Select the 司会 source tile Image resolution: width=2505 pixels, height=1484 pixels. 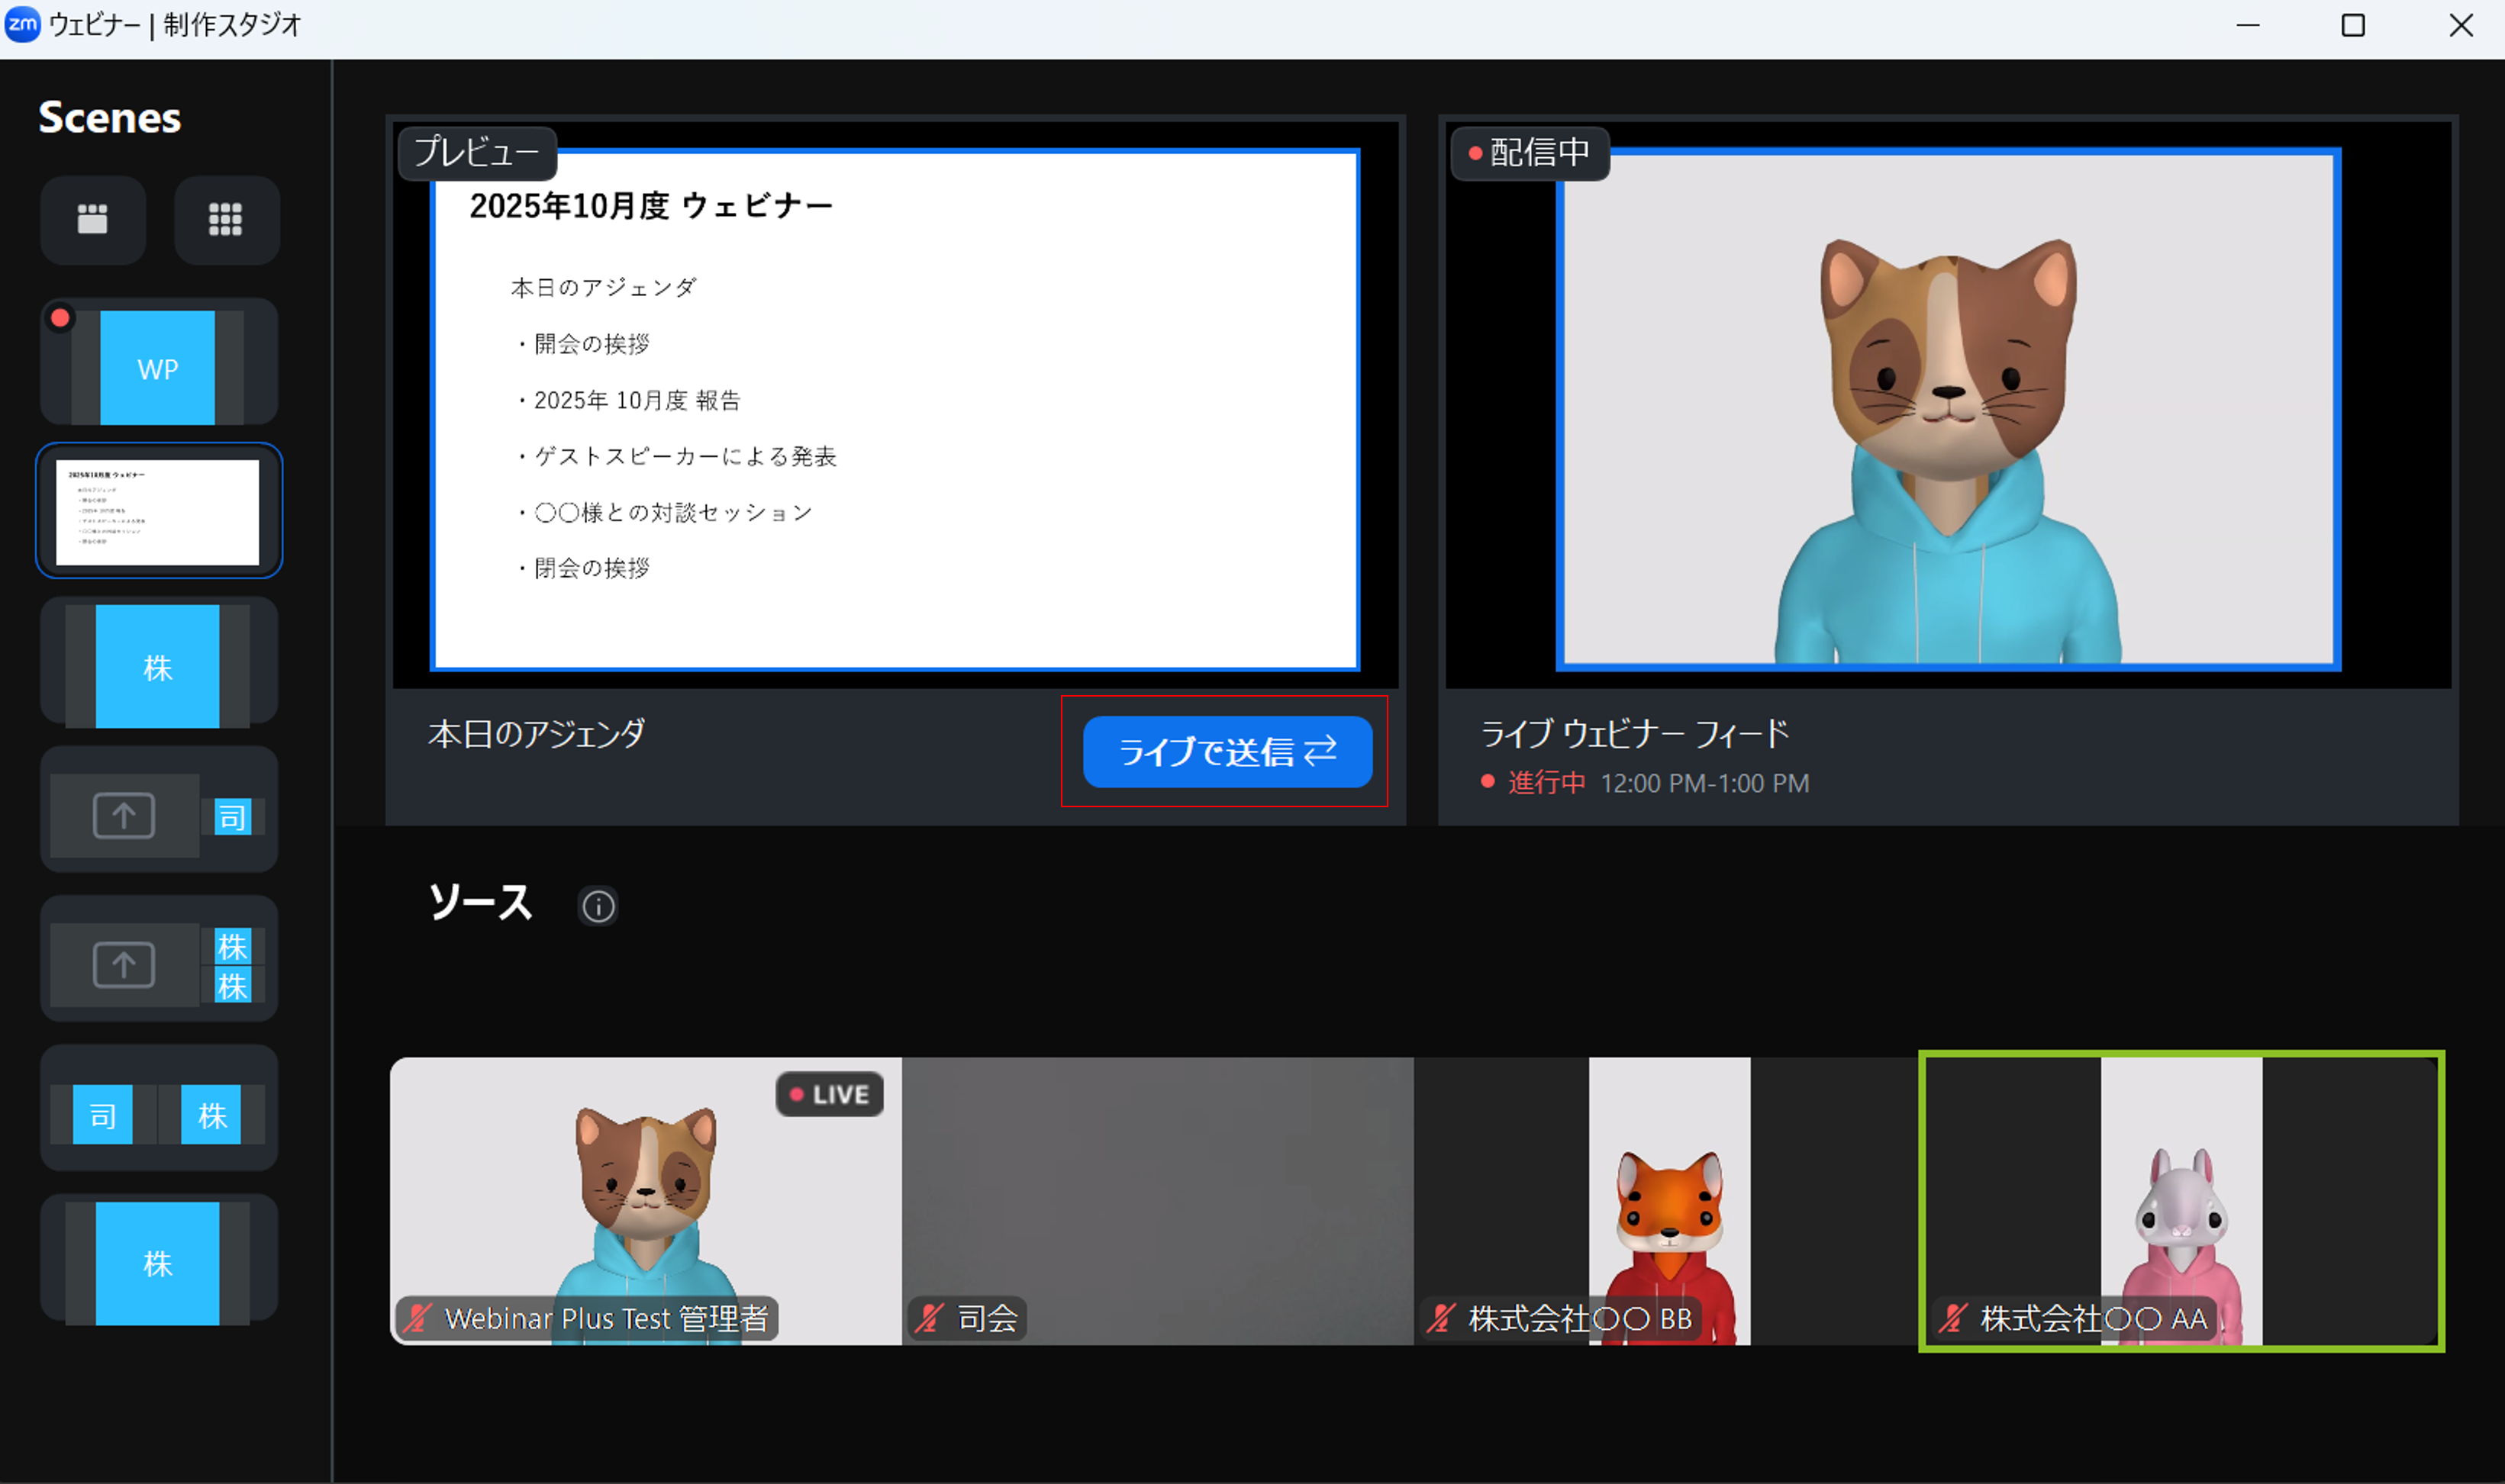coord(1159,1201)
